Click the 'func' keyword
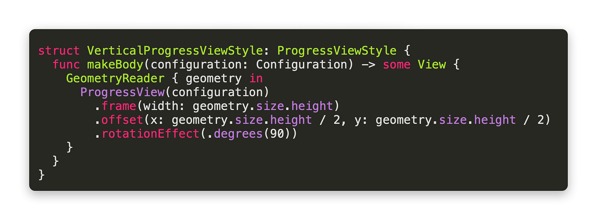 click(x=66, y=65)
